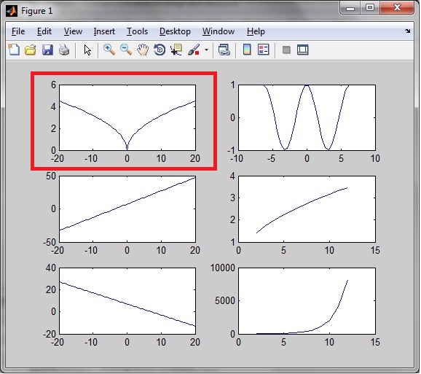
Task: Maximize the Figure 1 window
Action: click(x=370, y=8)
